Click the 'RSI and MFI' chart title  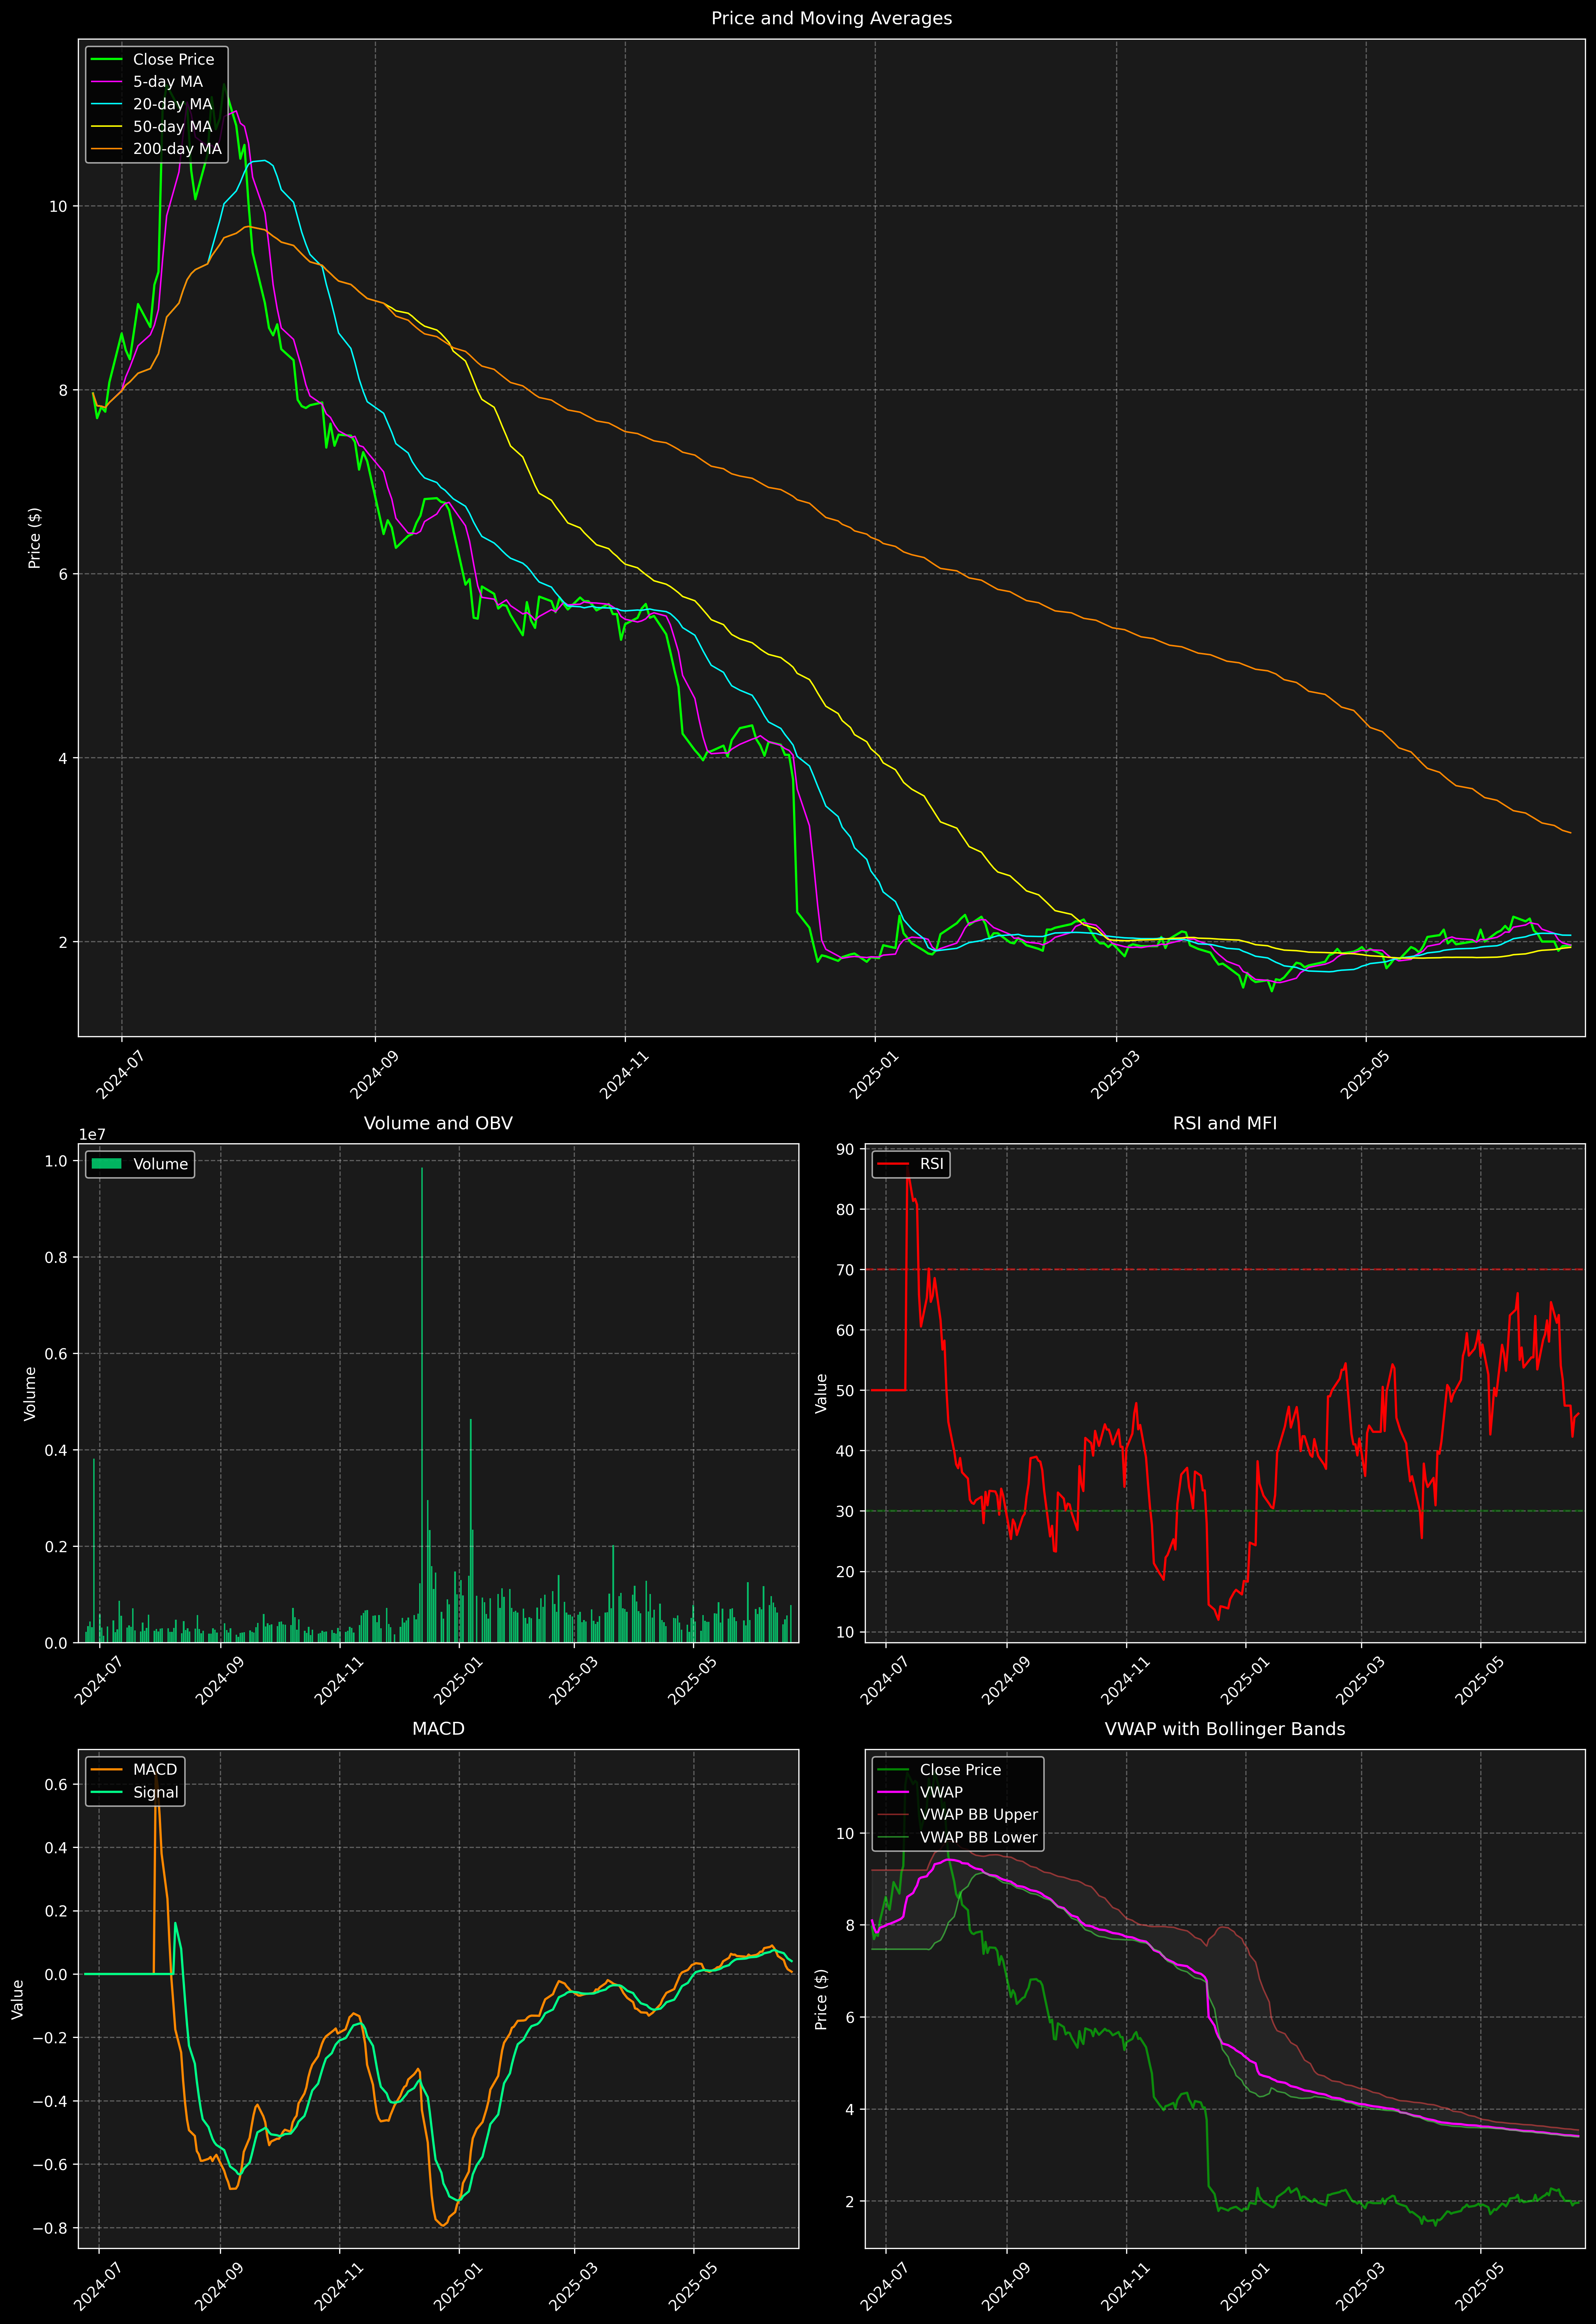coord(1225,1123)
